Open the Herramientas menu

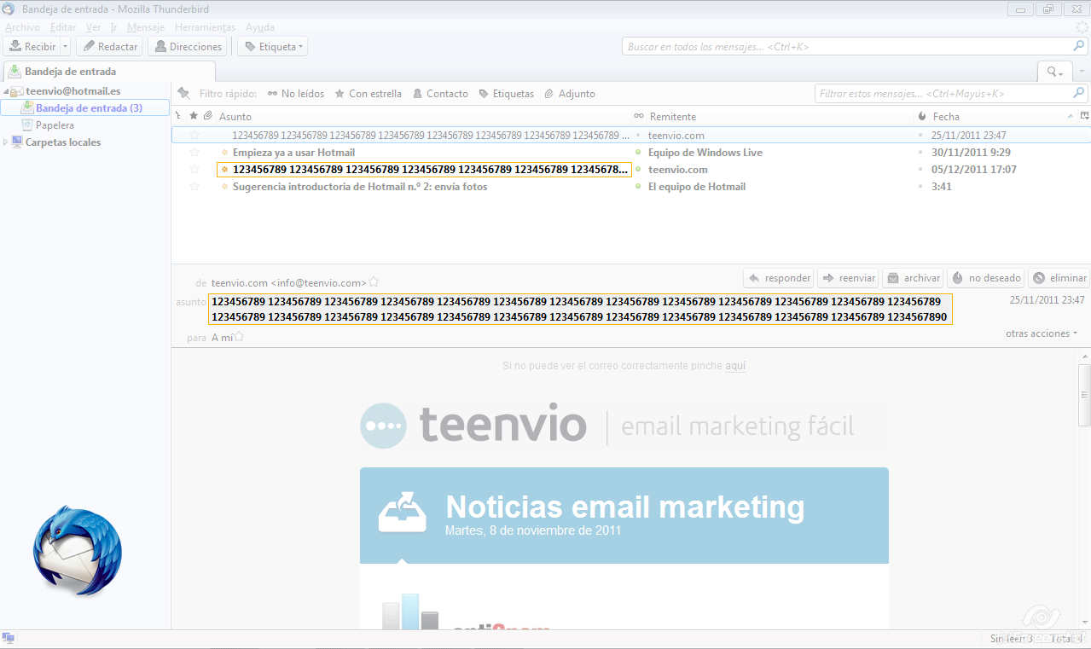coord(205,27)
